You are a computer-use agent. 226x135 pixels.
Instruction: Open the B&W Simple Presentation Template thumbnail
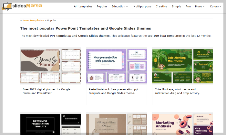click(x=50, y=124)
